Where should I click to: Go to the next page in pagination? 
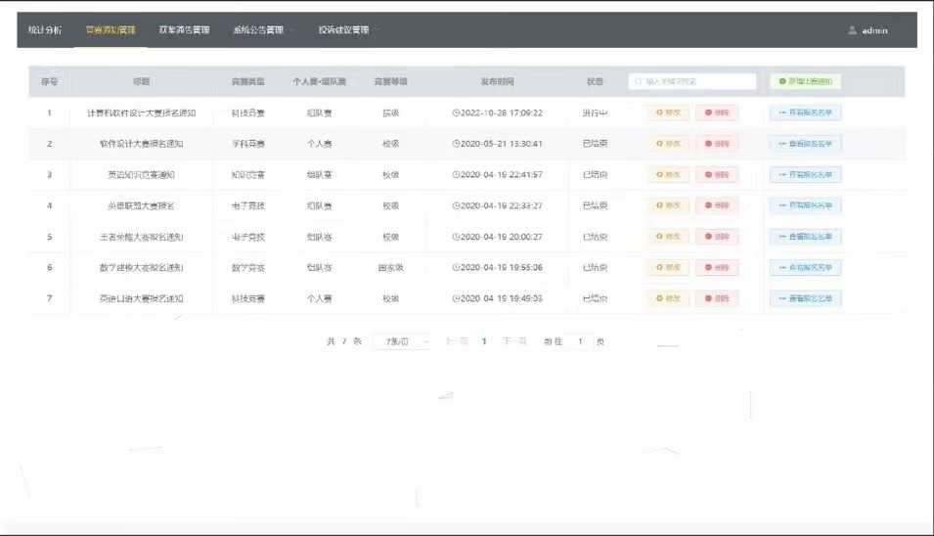point(514,341)
